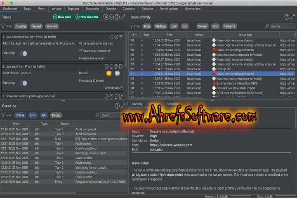Focus the Issue activity Search field

[x=283, y=26]
